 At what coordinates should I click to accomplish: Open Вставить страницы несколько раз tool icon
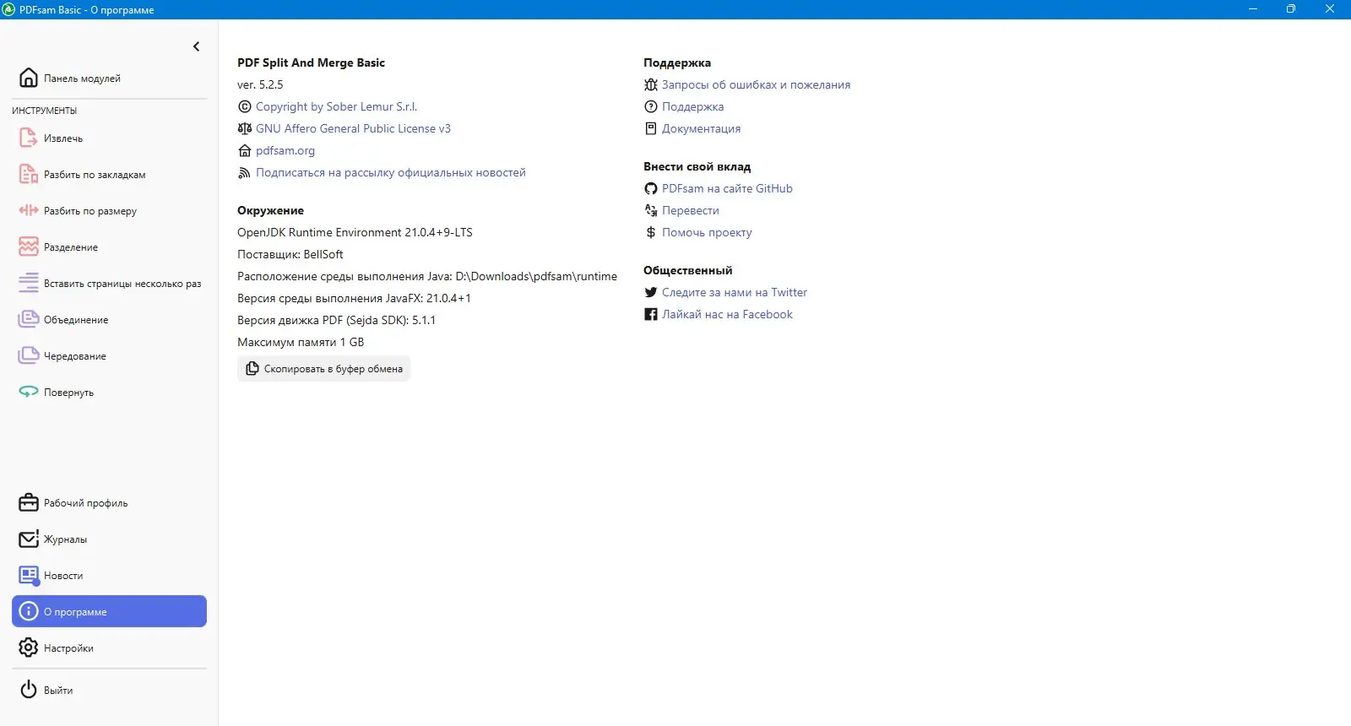[29, 283]
